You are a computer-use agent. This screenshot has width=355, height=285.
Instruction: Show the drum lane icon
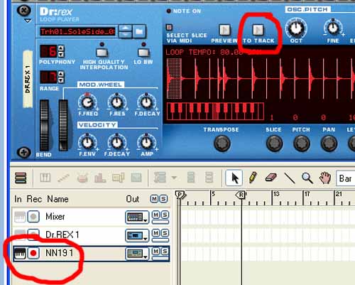pyautogui.click(x=82, y=178)
